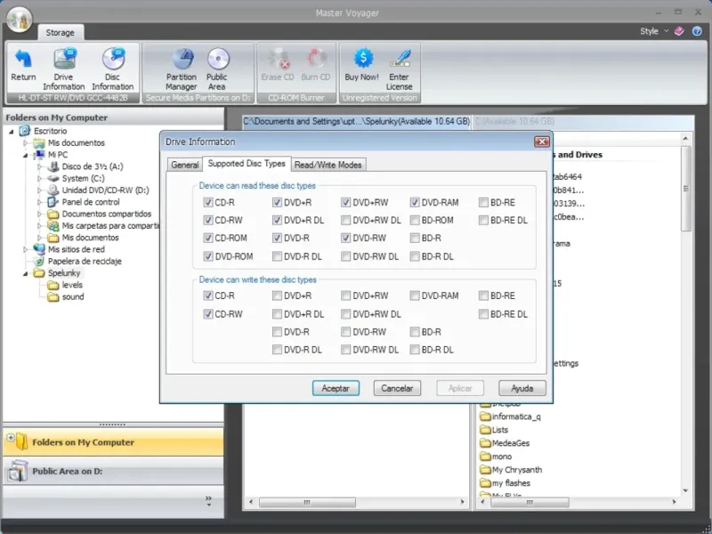Switch to the General tab
The height and width of the screenshot is (534, 712).
click(185, 165)
